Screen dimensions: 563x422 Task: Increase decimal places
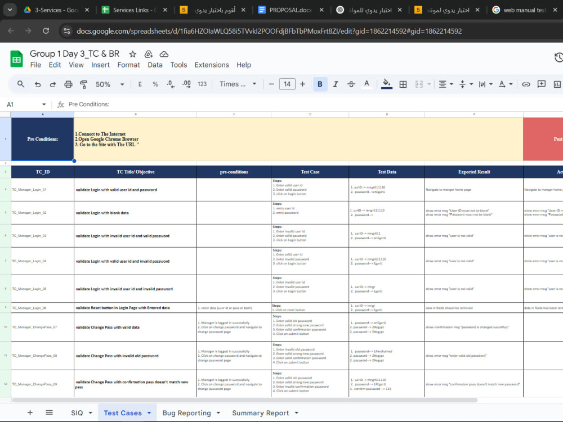click(x=186, y=84)
